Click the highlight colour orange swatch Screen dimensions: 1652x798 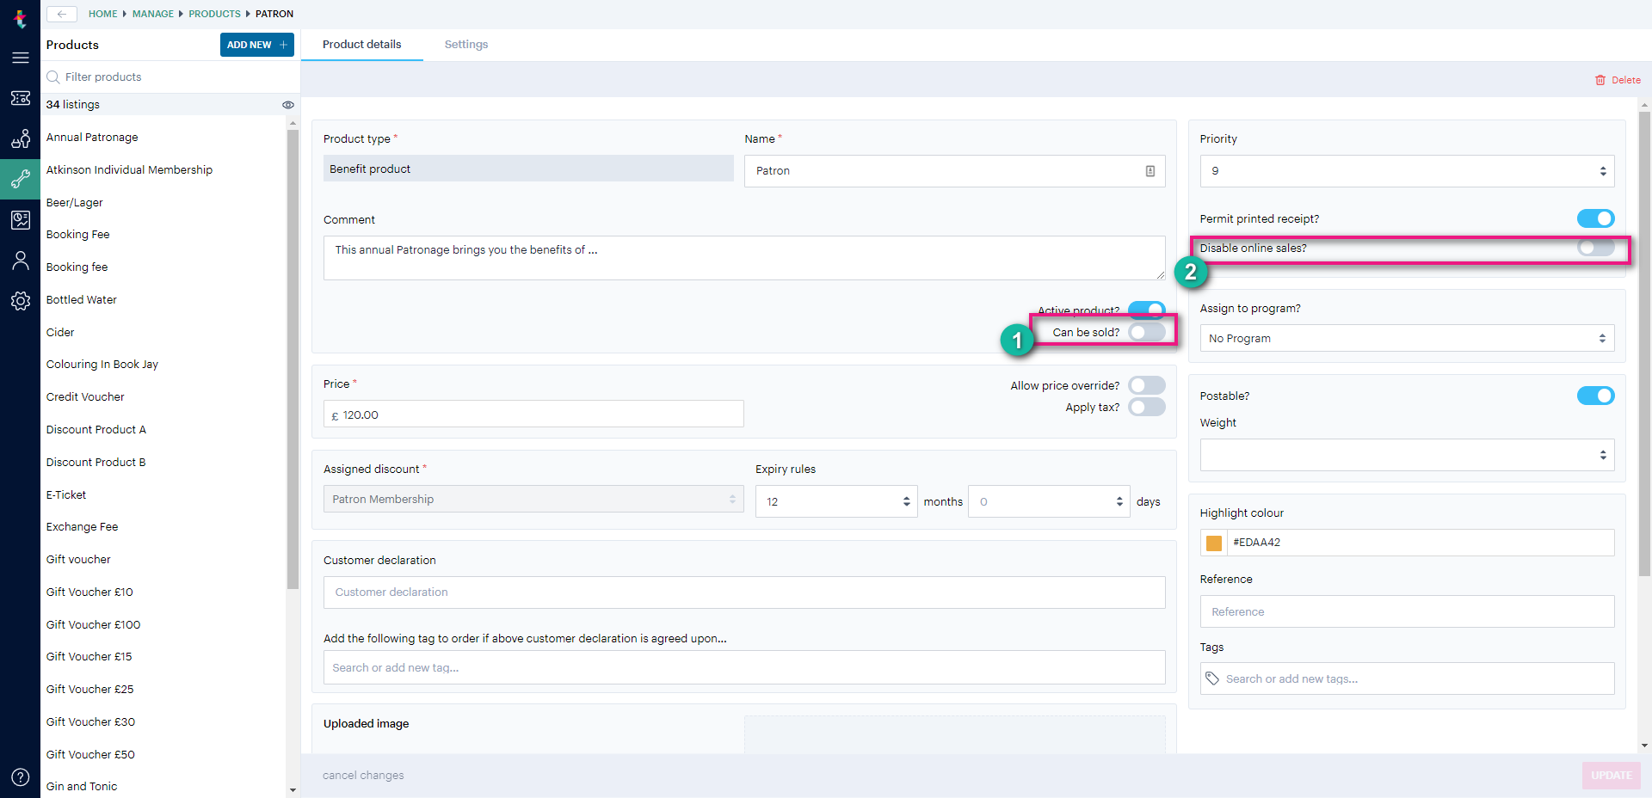pyautogui.click(x=1214, y=543)
